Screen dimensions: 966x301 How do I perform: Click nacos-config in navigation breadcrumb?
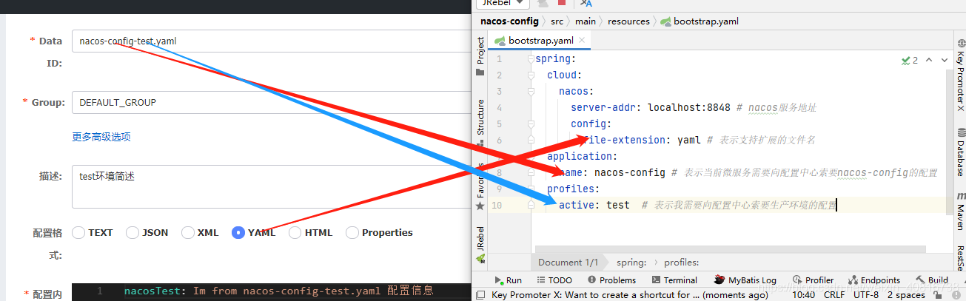(x=509, y=21)
